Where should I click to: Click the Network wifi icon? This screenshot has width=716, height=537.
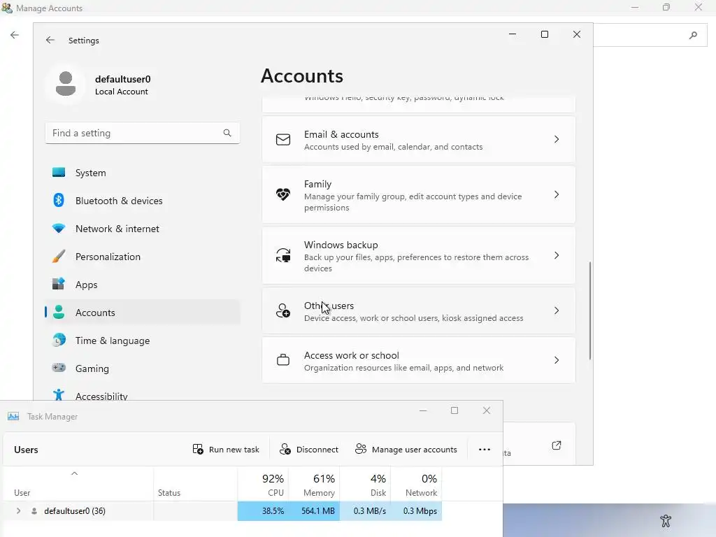pyautogui.click(x=59, y=229)
